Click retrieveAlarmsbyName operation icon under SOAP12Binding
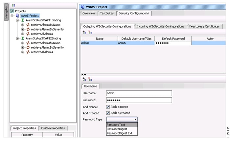 coord(28,43)
